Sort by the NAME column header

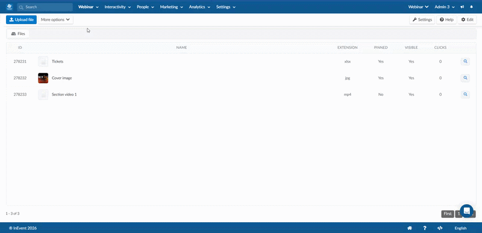tap(181, 48)
